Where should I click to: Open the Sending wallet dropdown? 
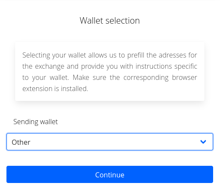click(110, 142)
